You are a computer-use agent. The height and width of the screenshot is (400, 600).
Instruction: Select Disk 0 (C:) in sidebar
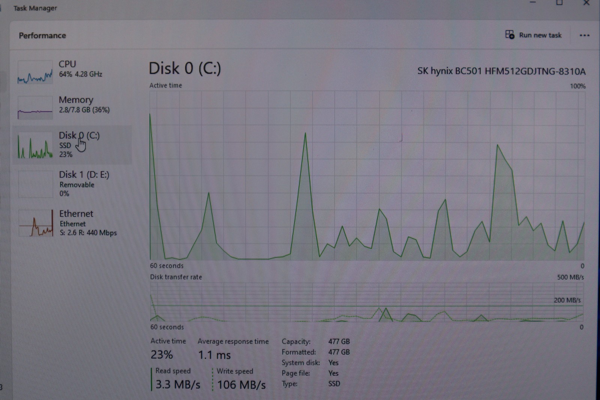(x=72, y=145)
